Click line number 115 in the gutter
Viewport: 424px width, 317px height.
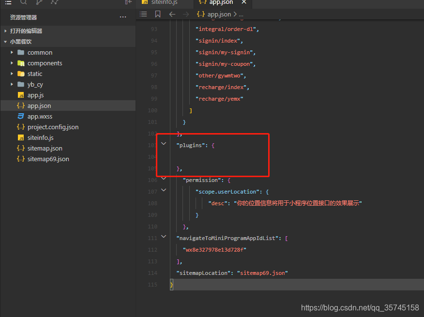coord(152,285)
